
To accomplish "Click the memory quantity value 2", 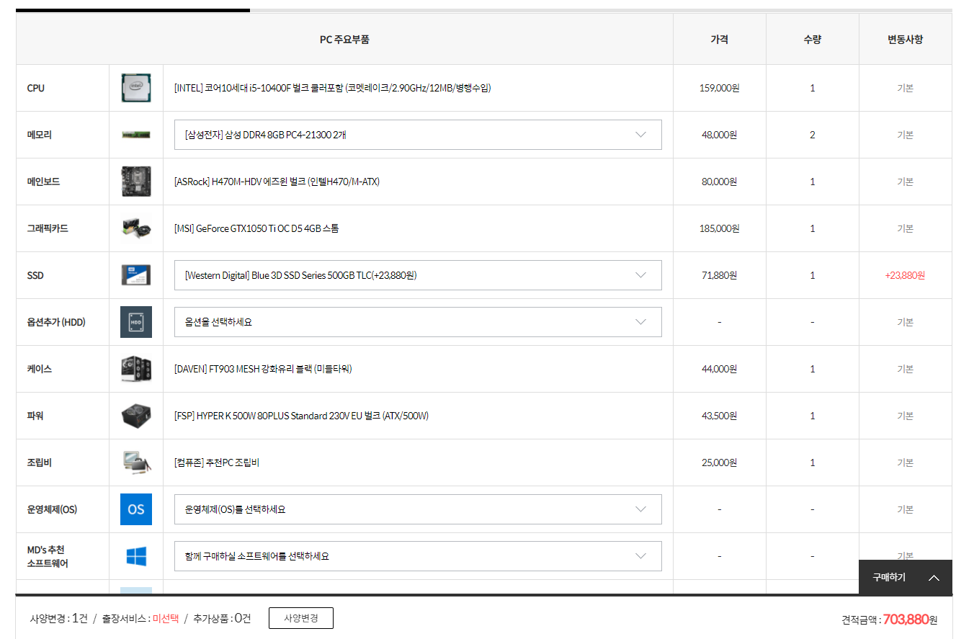I will tap(812, 135).
